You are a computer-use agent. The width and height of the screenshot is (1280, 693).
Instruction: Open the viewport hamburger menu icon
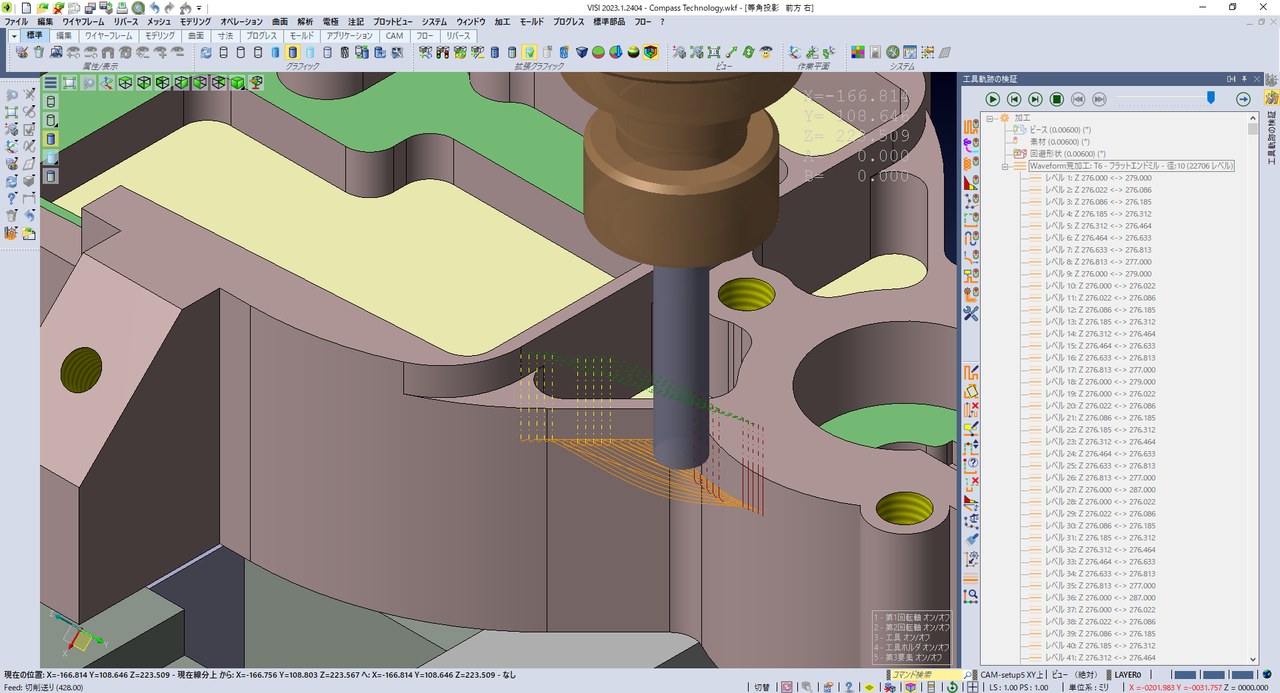51,83
